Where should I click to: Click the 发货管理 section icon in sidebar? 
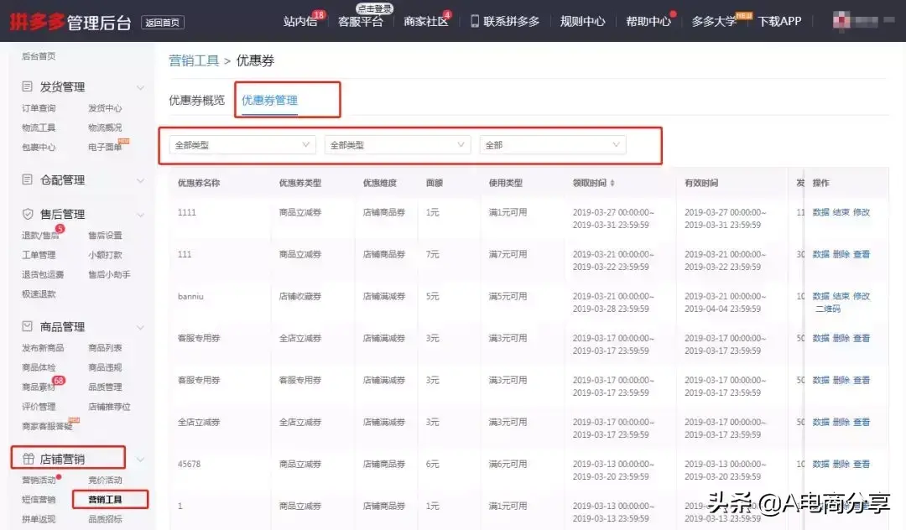tap(27, 86)
